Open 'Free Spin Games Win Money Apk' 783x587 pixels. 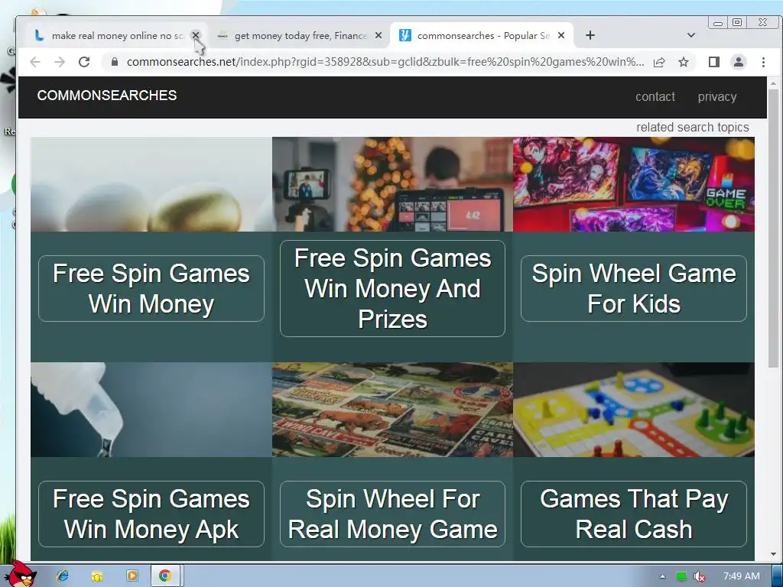coord(151,514)
